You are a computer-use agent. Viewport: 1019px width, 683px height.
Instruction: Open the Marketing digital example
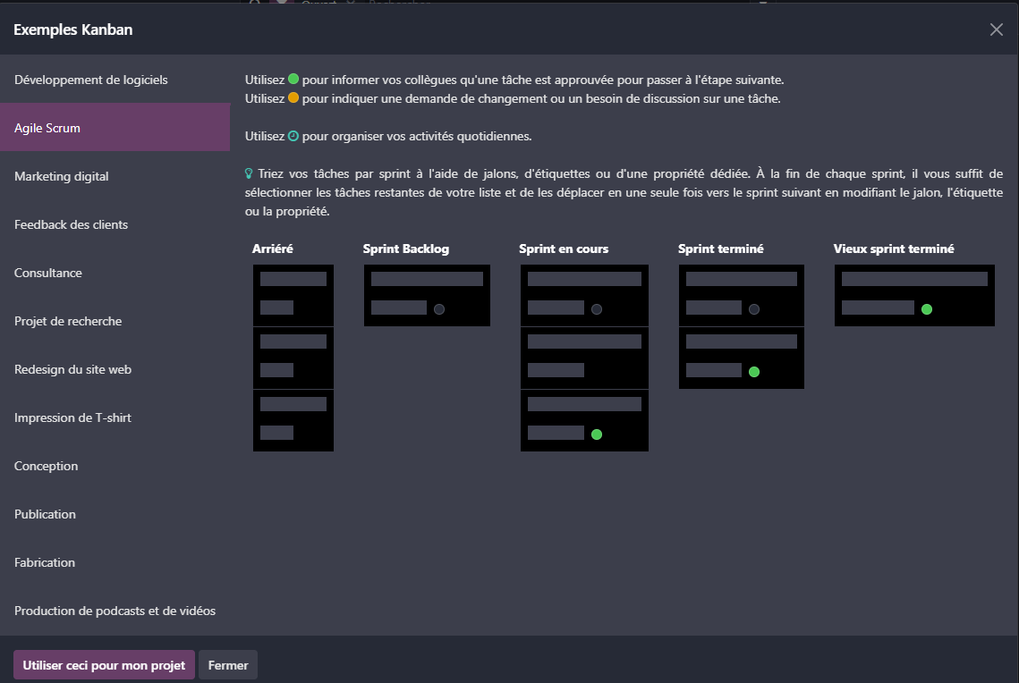tap(62, 176)
